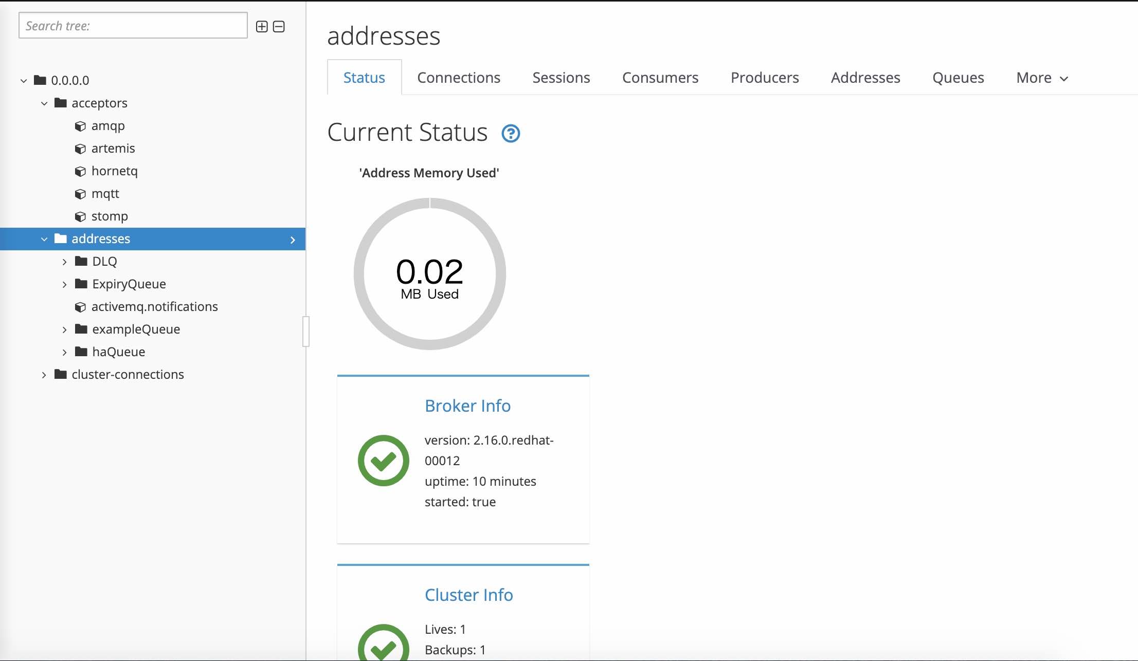Open the Cluster Info link
1138x661 pixels.
tap(468, 595)
